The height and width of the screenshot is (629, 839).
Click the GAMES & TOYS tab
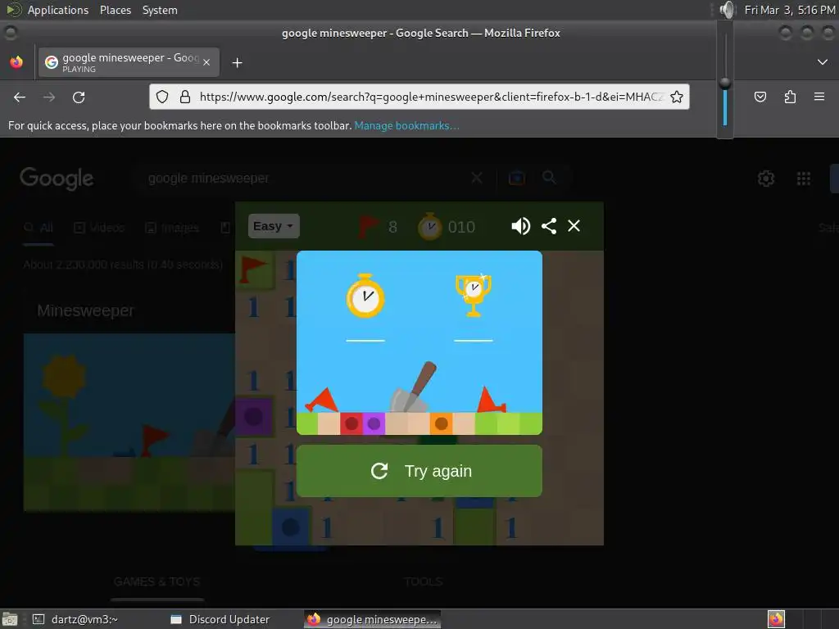click(x=157, y=581)
